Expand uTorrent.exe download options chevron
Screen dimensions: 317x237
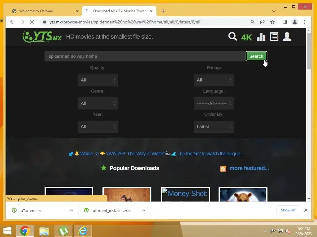click(x=72, y=210)
